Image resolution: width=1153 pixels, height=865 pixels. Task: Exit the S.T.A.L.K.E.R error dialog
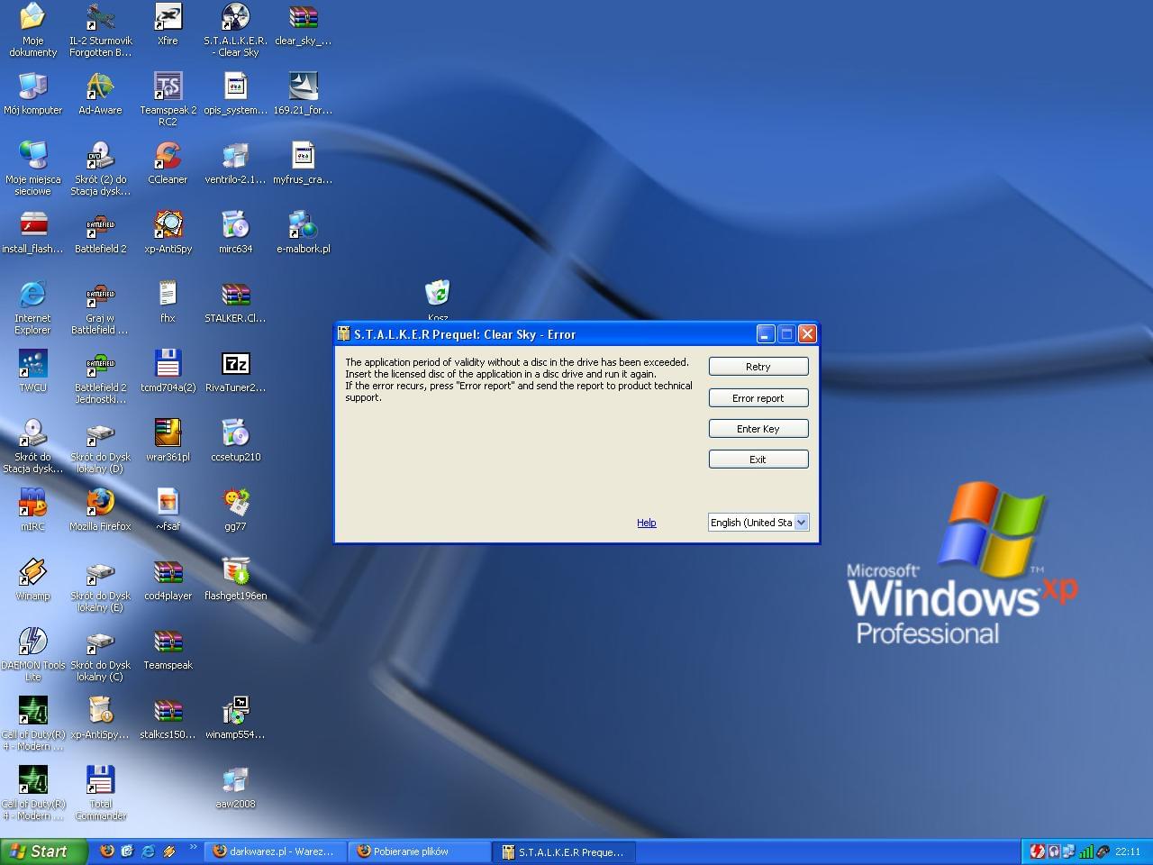coord(758,460)
